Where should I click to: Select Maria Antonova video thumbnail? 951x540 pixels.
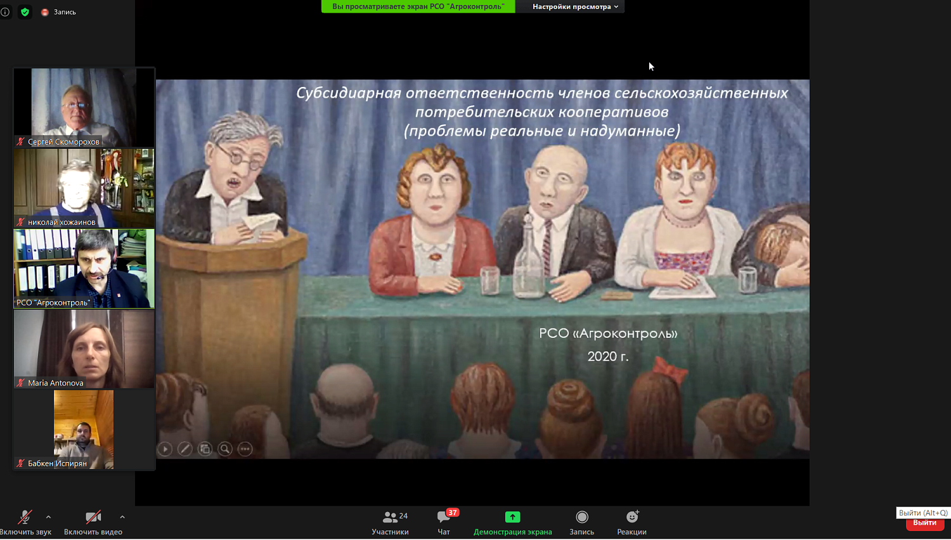pyautogui.click(x=84, y=349)
